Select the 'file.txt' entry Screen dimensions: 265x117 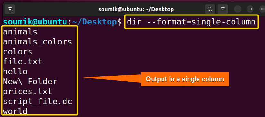(23, 62)
